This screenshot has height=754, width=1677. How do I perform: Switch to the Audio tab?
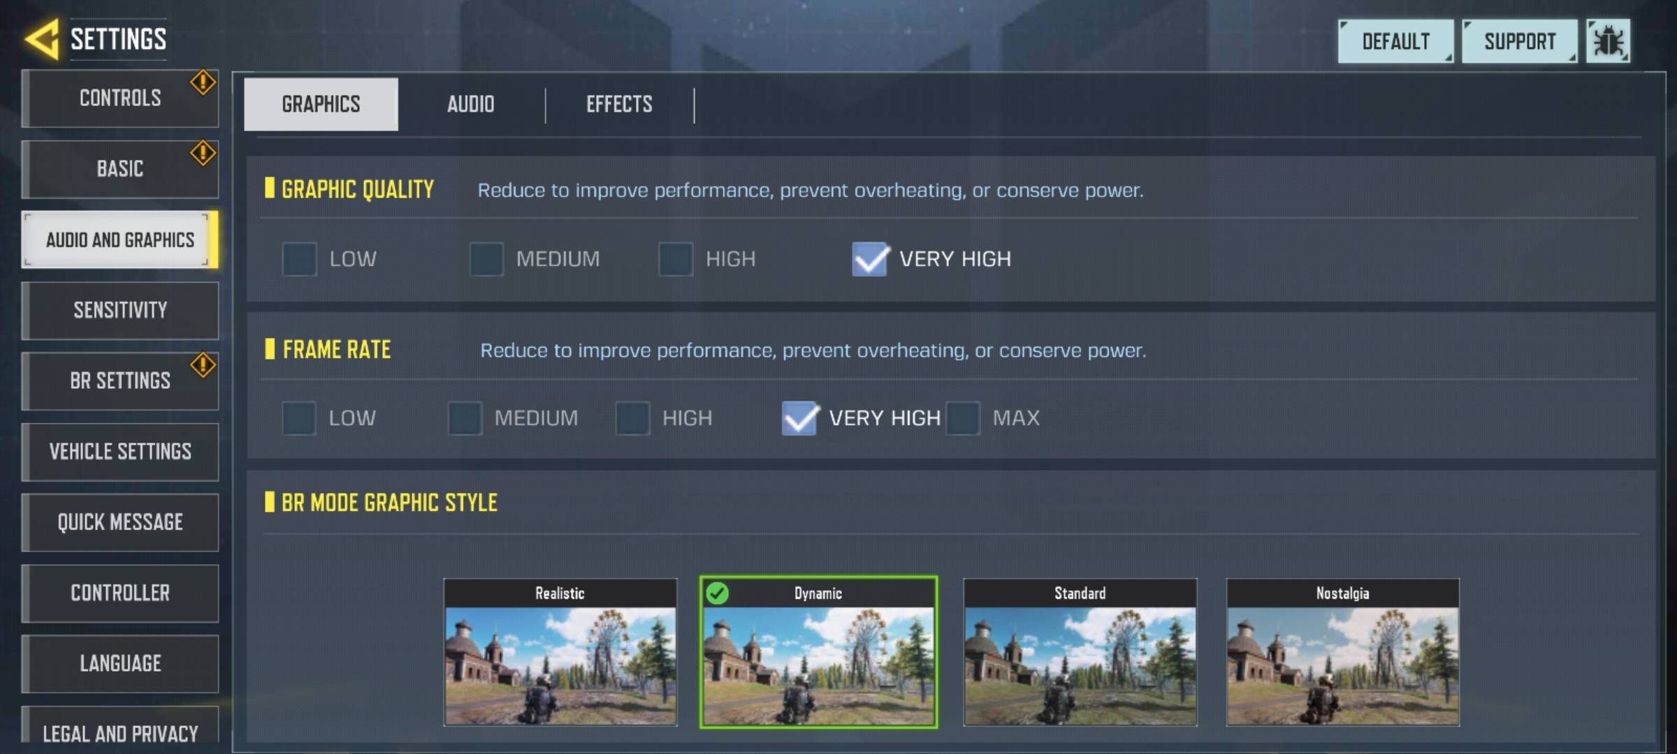[471, 105]
